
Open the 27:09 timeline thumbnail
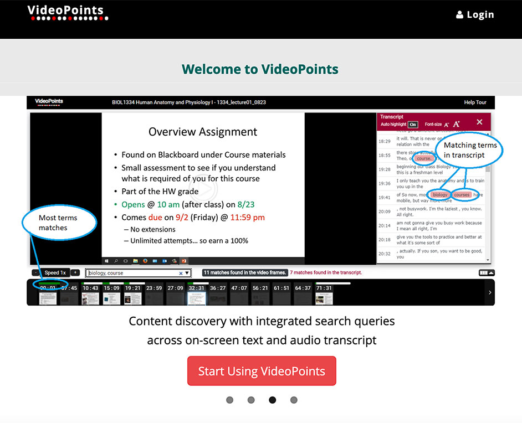tap(176, 294)
